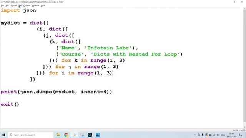The height and width of the screenshot is (138, 246).
Task: Click the exit() call
Action: point(10,104)
